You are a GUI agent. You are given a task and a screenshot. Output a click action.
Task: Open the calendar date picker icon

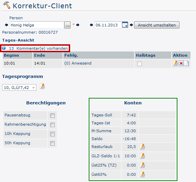(125, 25)
